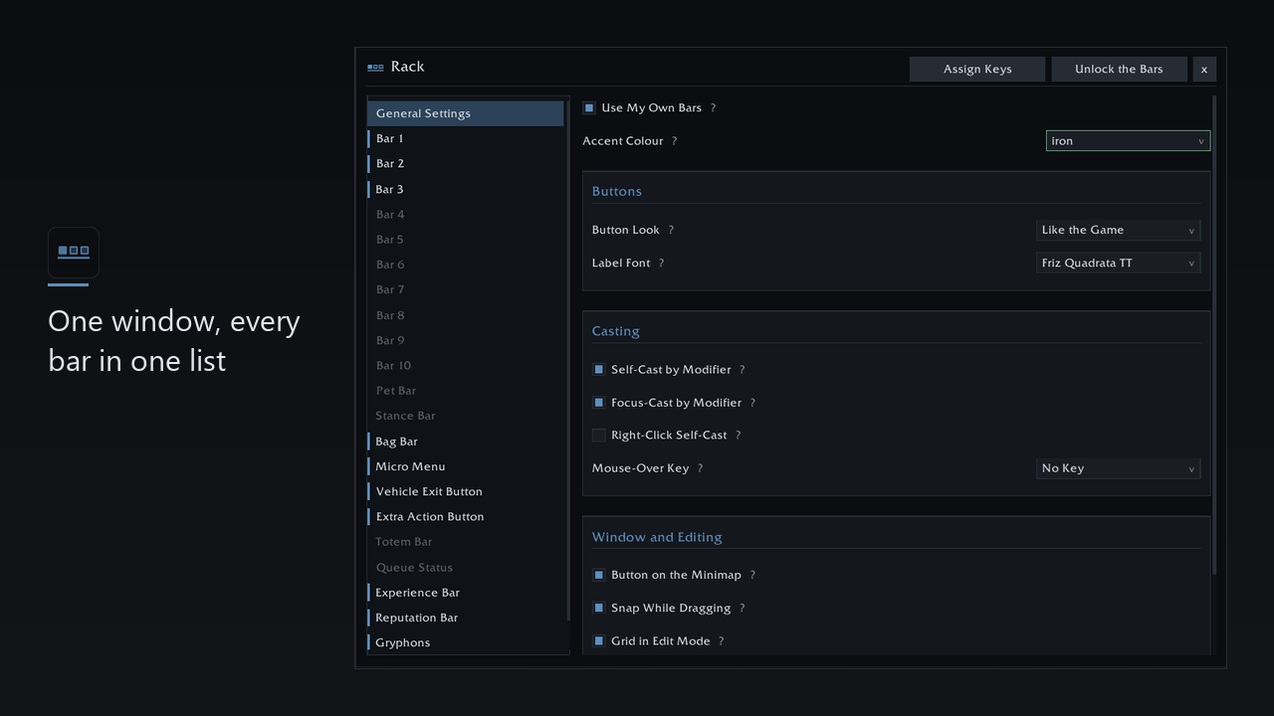Open Micro Menu settings
Viewport: 1274px width, 716px height.
coord(466,466)
